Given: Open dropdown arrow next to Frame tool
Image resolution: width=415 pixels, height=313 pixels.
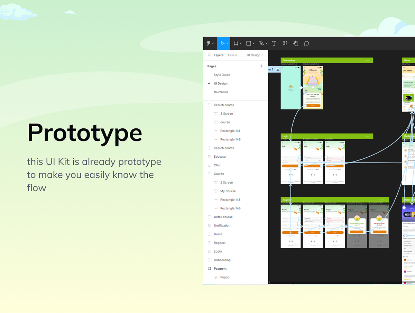Looking at the screenshot, I should (x=241, y=43).
